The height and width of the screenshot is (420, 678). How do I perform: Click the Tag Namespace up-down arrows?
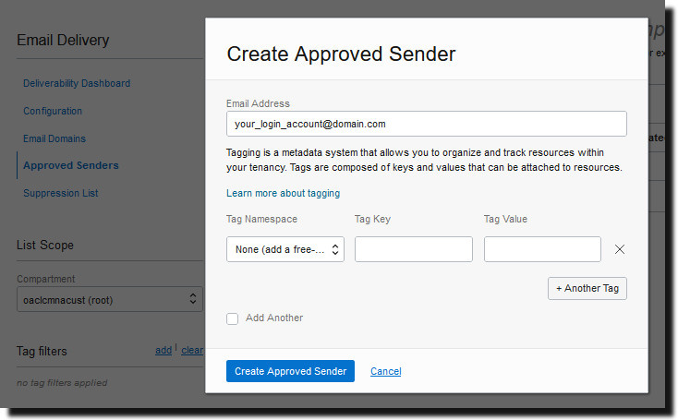point(335,249)
